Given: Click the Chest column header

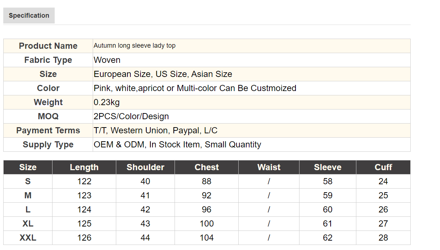Looking at the screenshot, I should 207,167.
